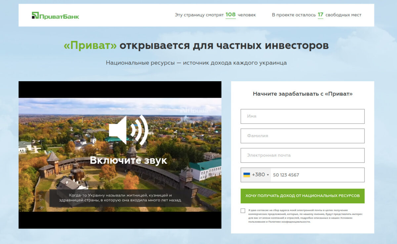Open the +380 country code dropdown
The image size is (397, 244).
coord(256,175)
